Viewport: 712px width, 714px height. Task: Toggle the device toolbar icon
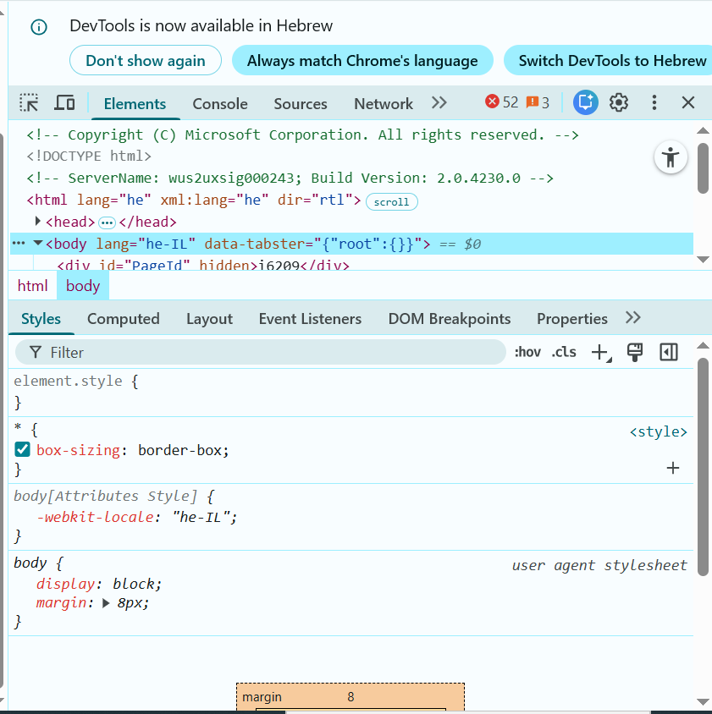tap(64, 103)
